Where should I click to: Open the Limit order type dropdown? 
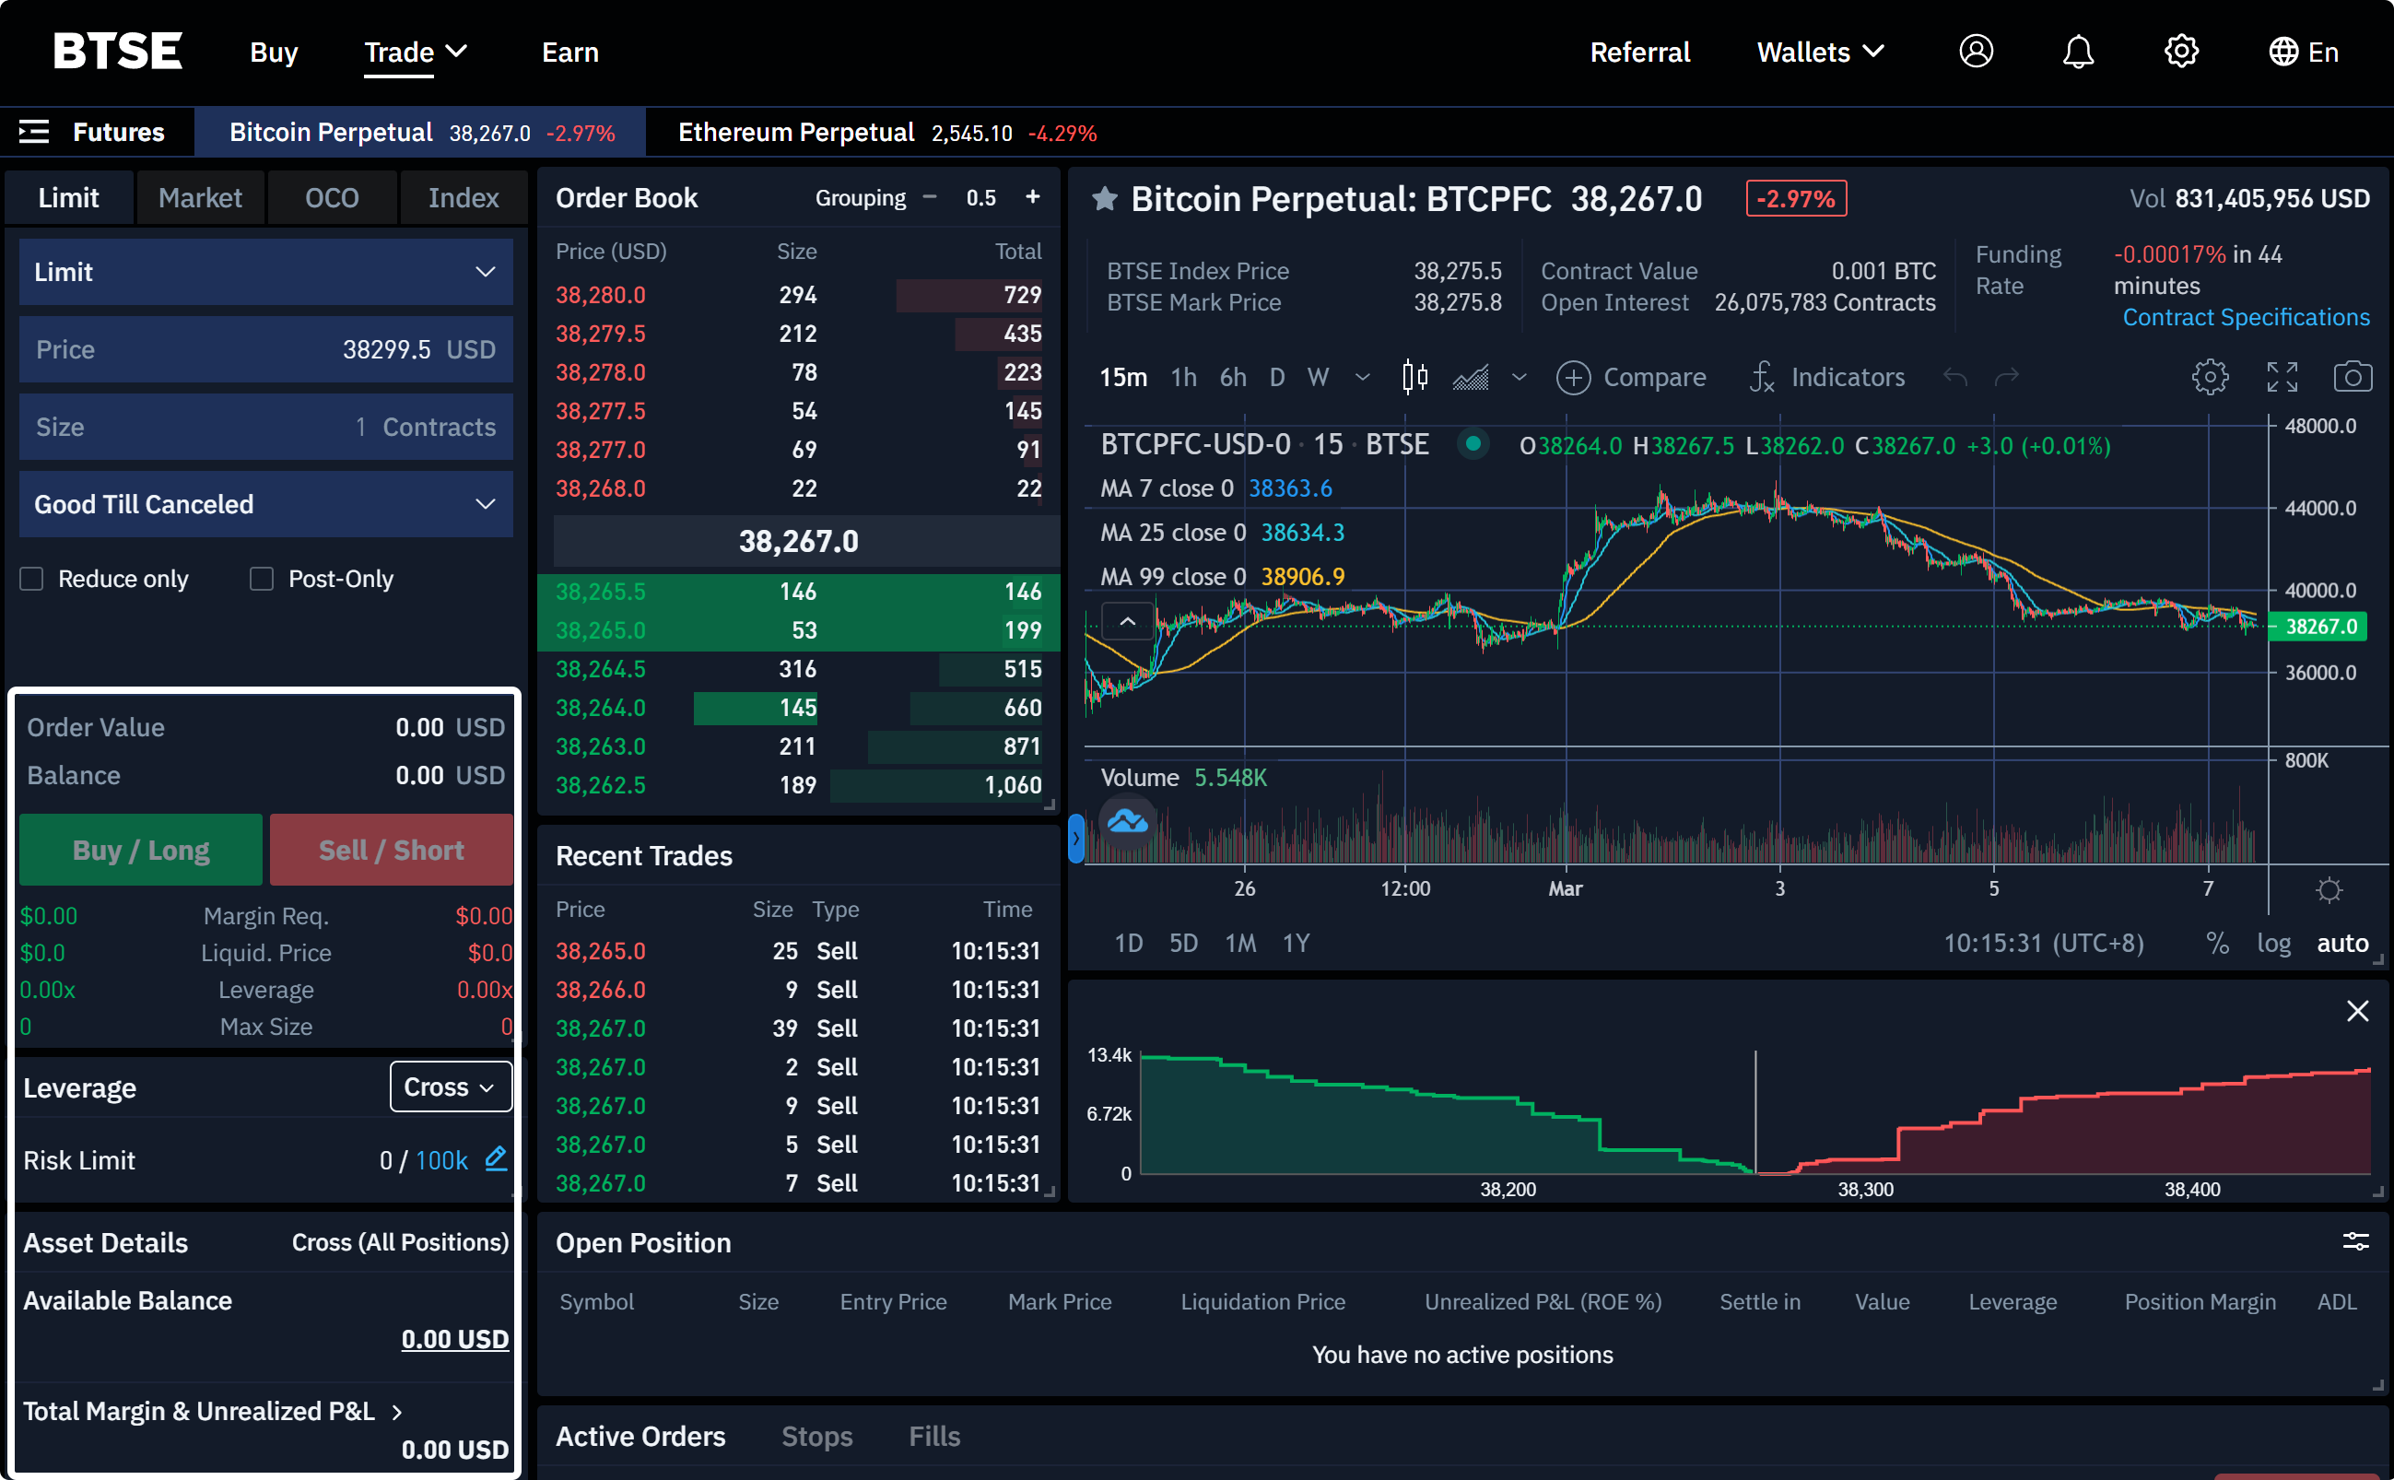tap(265, 272)
